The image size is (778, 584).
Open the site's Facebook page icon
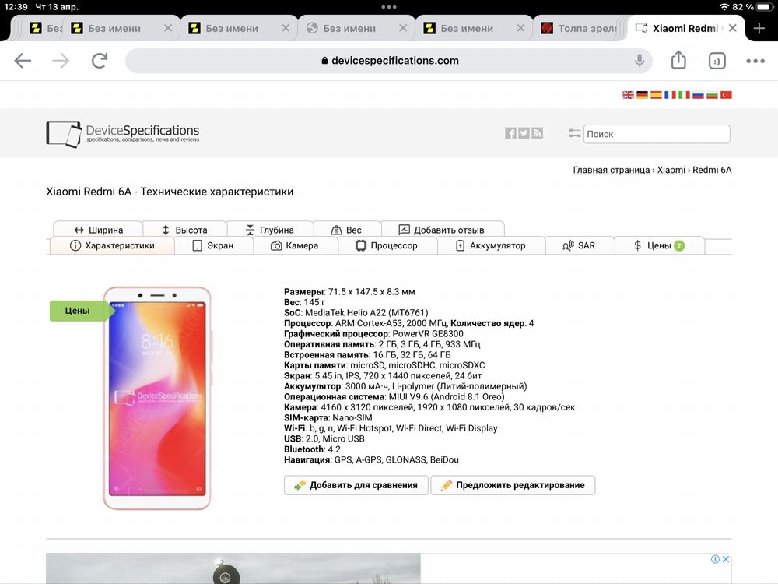[510, 133]
